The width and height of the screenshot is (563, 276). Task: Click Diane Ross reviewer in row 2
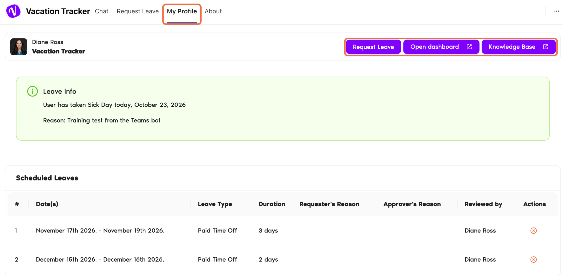(x=480, y=260)
